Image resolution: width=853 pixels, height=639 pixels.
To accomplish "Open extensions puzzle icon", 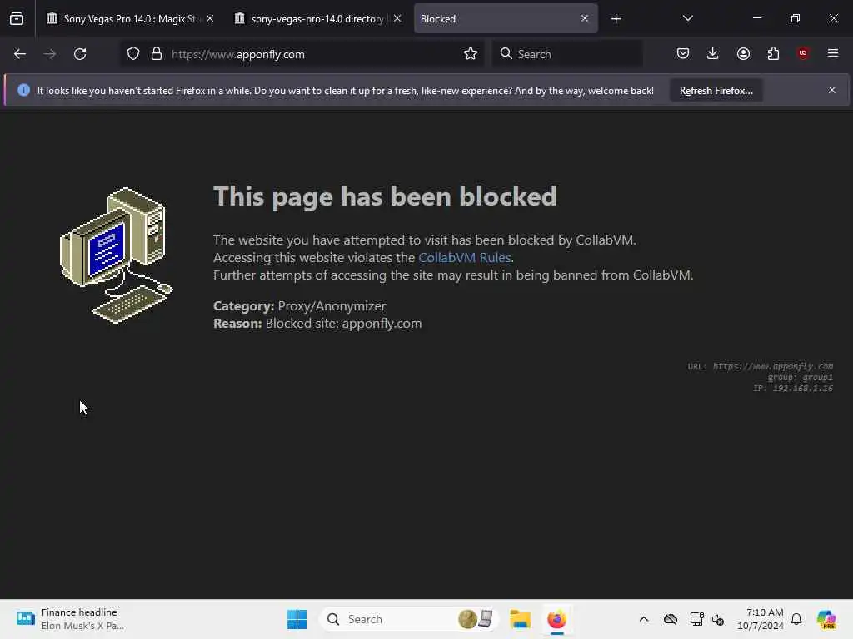I will (773, 54).
